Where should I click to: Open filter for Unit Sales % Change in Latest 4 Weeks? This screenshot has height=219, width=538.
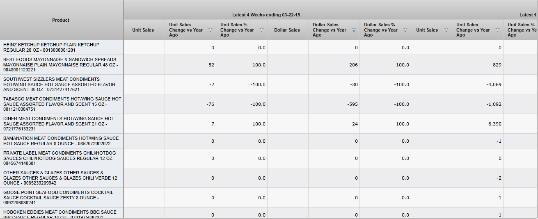(261, 30)
